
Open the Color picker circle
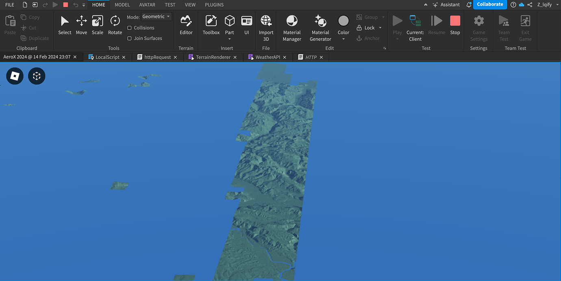click(x=343, y=20)
